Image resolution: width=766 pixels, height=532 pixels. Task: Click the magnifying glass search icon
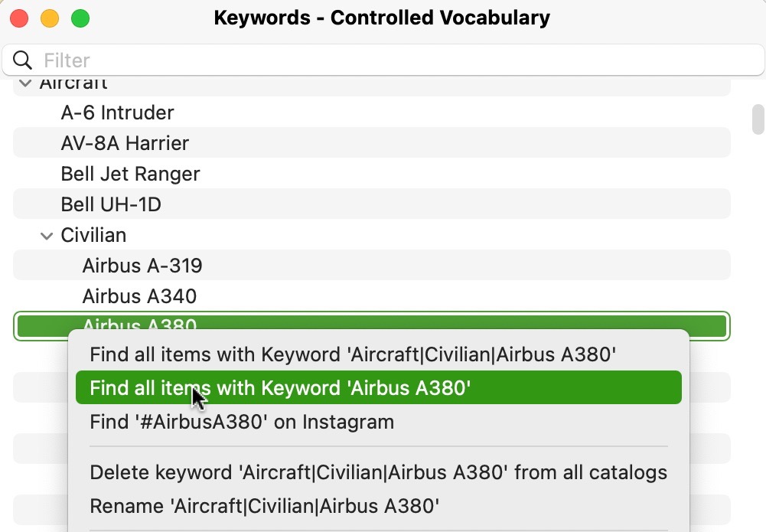(21, 60)
